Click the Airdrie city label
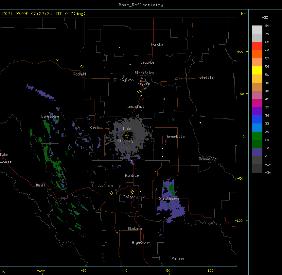The height and width of the screenshot is (275, 282). [132, 175]
